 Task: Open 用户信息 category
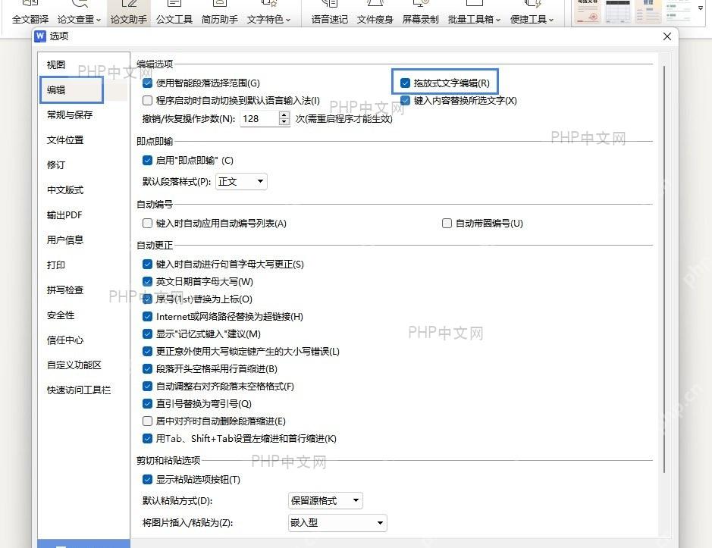pos(65,240)
